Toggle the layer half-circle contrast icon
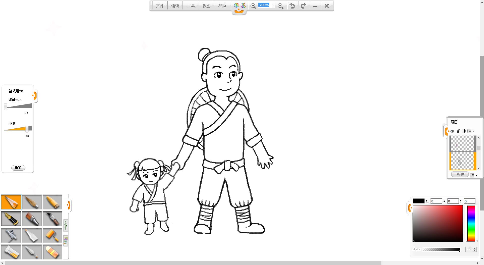This screenshot has width=484, height=265. coord(464,131)
